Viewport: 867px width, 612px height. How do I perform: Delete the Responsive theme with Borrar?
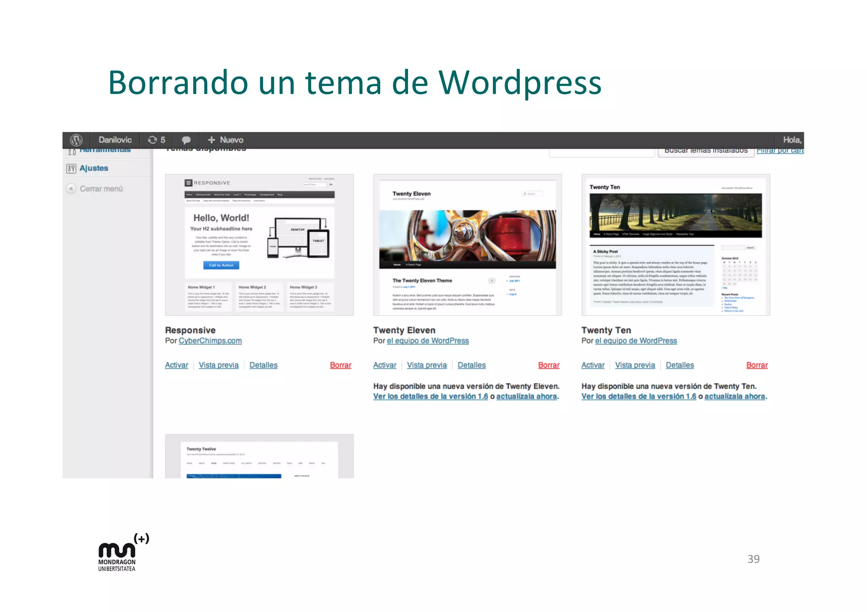click(x=340, y=365)
